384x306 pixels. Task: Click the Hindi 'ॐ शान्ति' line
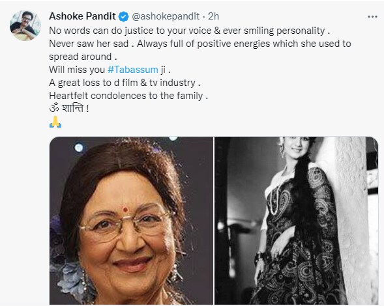pyautogui.click(x=69, y=108)
